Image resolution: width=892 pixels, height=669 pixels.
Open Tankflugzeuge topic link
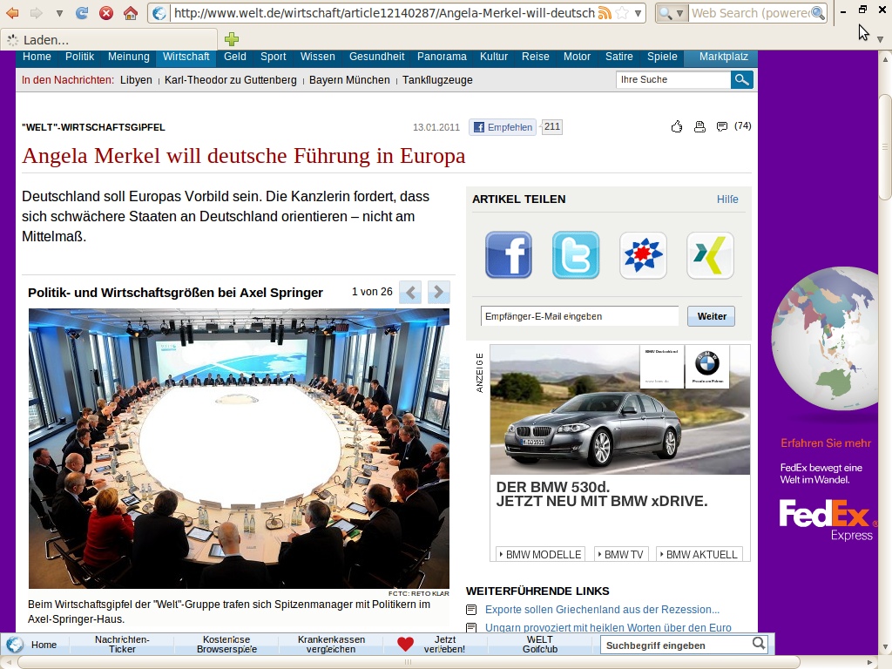coord(437,80)
